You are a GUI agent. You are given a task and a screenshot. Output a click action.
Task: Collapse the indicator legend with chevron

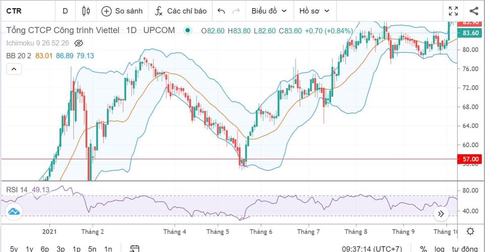[14, 69]
